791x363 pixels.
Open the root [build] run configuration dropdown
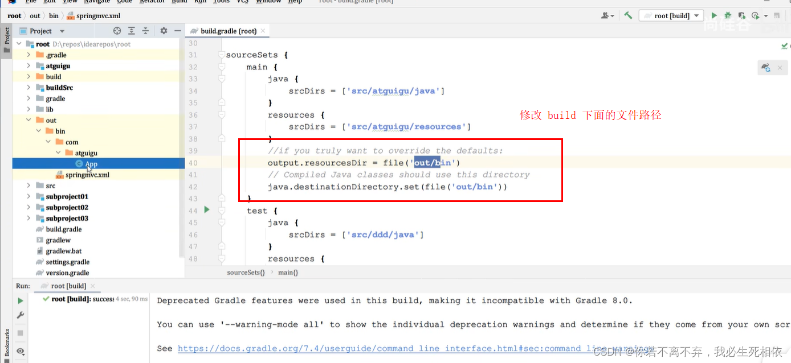point(671,16)
